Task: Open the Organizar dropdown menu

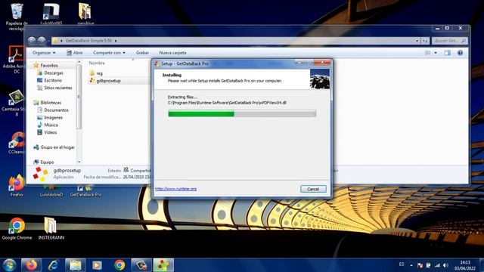Action: (44, 53)
